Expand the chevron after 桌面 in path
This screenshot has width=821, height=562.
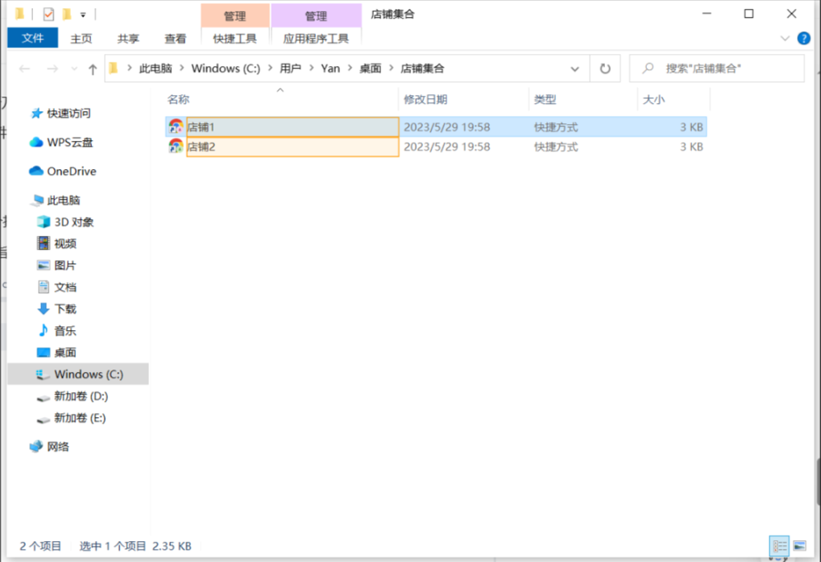[391, 68]
